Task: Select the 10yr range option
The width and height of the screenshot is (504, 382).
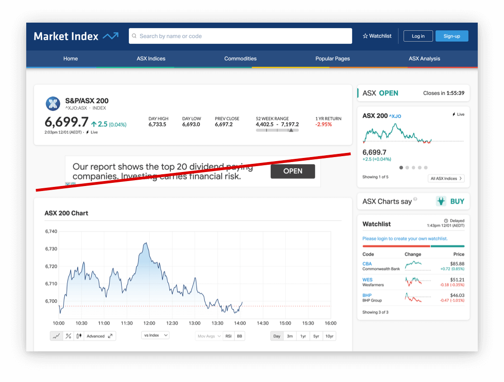Action: 329,336
